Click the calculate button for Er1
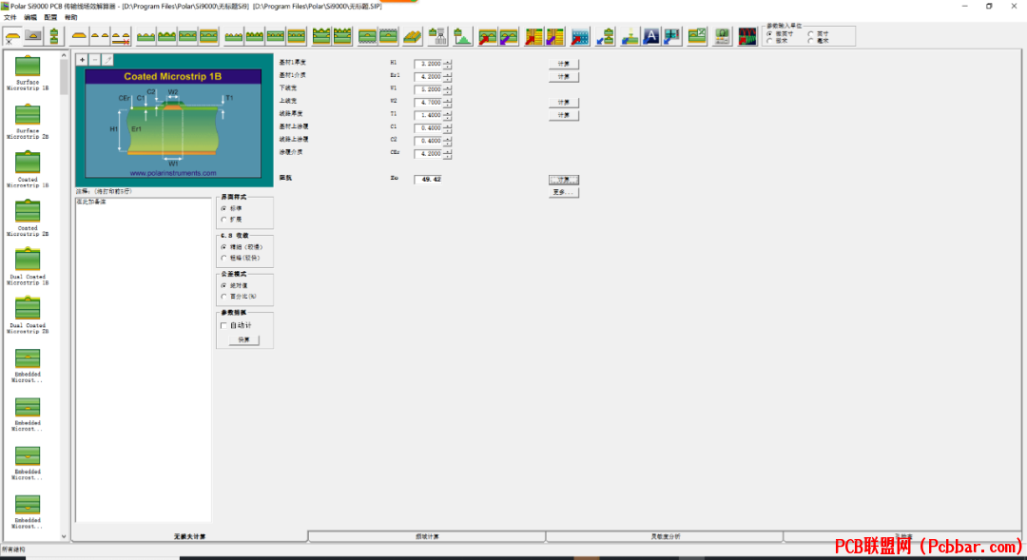The width and height of the screenshot is (1027, 560). click(563, 77)
